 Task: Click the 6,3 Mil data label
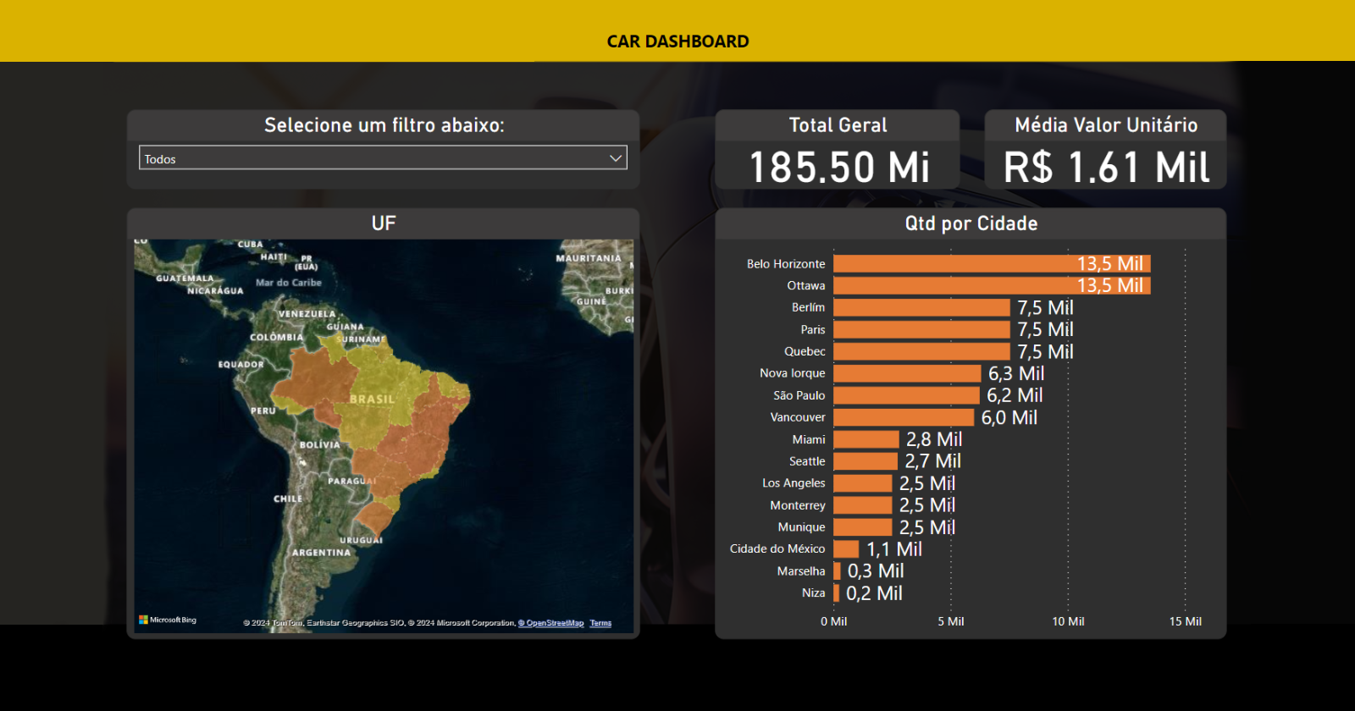[x=1016, y=374]
